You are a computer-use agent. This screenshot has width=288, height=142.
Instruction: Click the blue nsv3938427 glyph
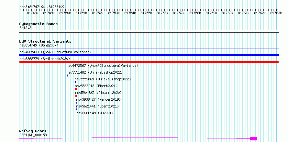coord(77,103)
